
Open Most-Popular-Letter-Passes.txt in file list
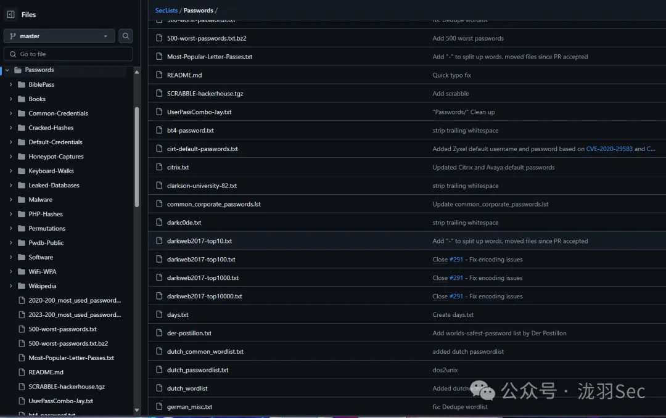(210, 57)
